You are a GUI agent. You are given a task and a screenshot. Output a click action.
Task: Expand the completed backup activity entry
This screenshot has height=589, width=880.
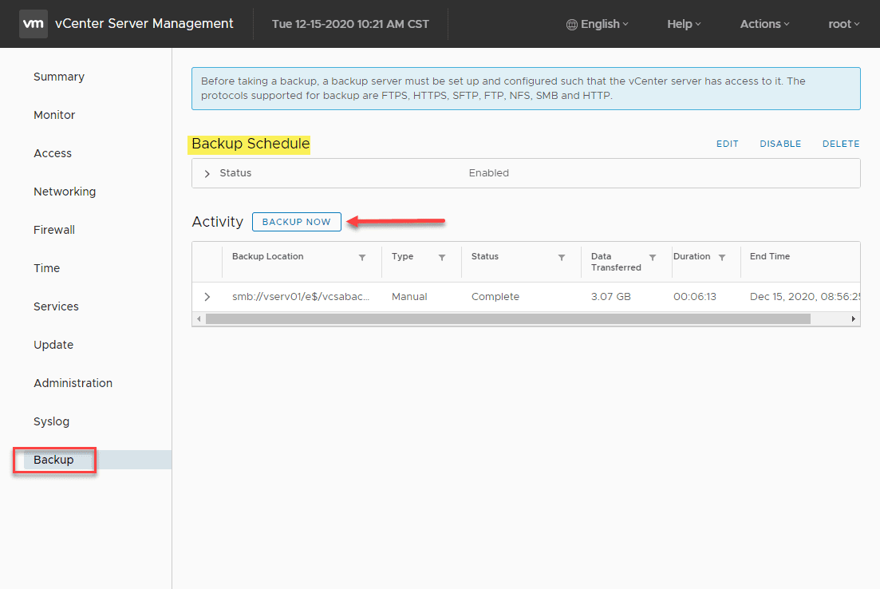pos(207,296)
